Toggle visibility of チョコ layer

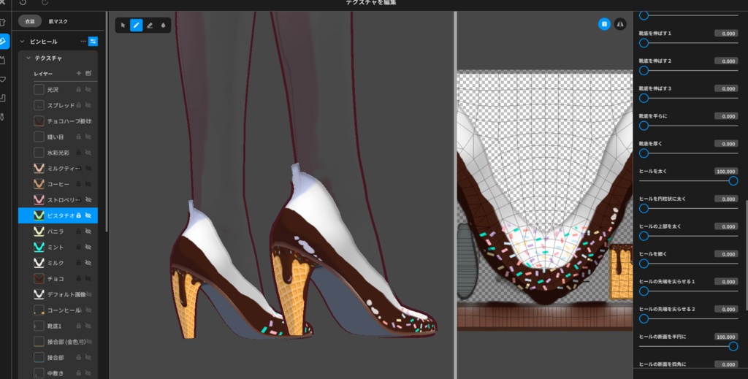[x=88, y=278]
